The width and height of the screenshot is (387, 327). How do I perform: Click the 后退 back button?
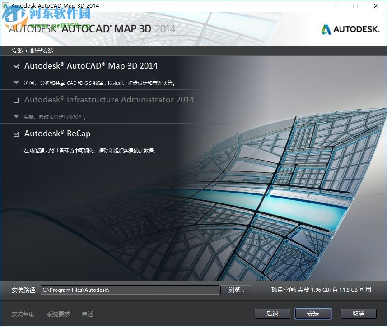click(272, 313)
